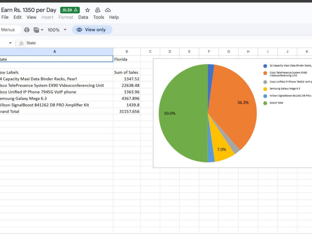The image size is (312, 234).
Task: Click the .XLSX file format badge
Action: (70, 10)
